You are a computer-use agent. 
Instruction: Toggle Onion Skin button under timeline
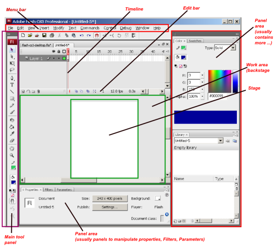pos(77,91)
